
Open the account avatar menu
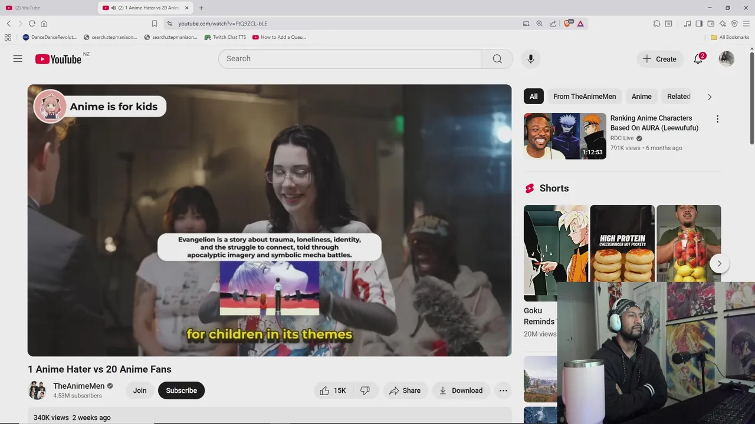point(727,59)
